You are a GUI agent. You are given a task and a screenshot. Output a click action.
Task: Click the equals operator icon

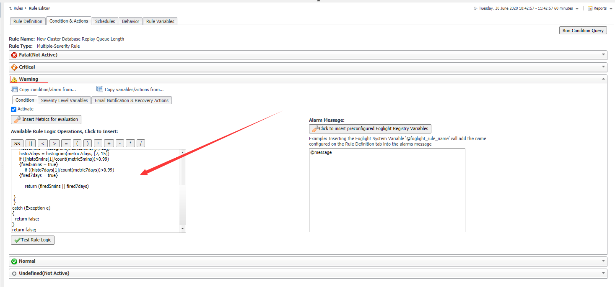66,143
